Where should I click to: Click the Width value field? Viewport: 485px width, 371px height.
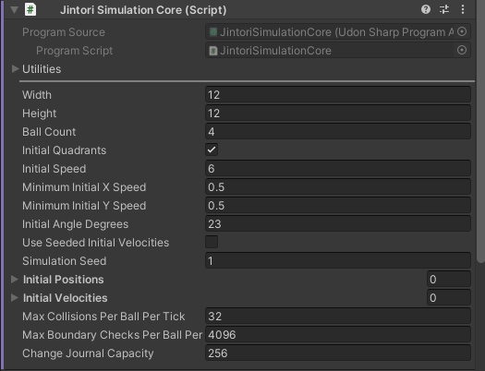coord(338,94)
